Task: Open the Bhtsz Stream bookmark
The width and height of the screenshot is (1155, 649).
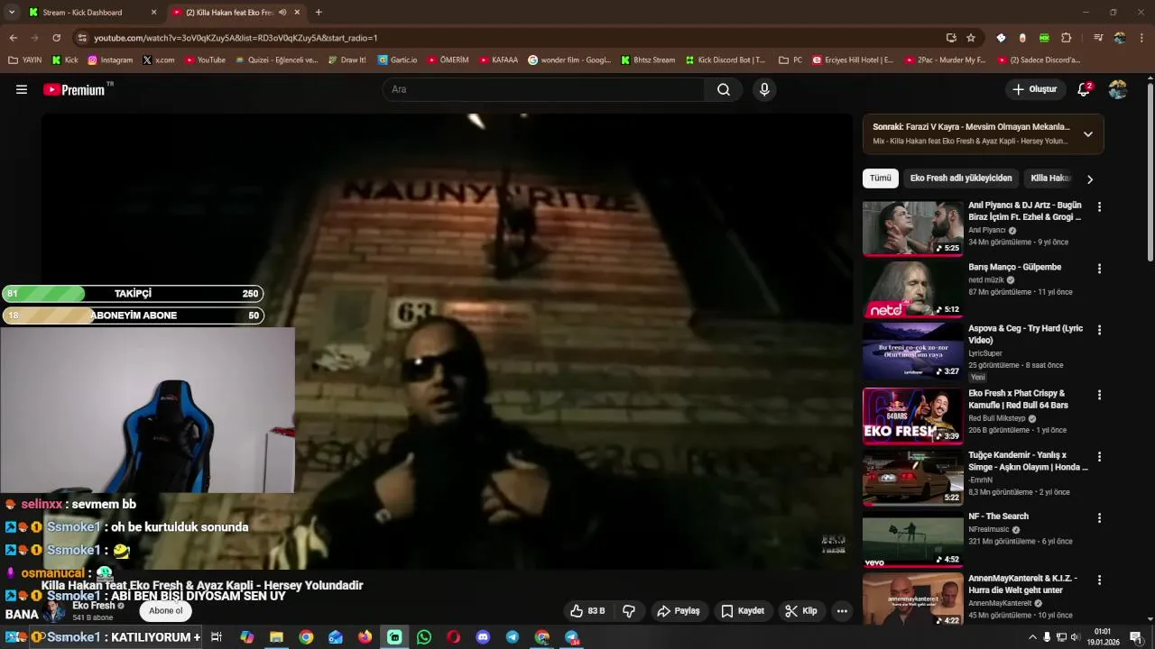Action: (648, 60)
